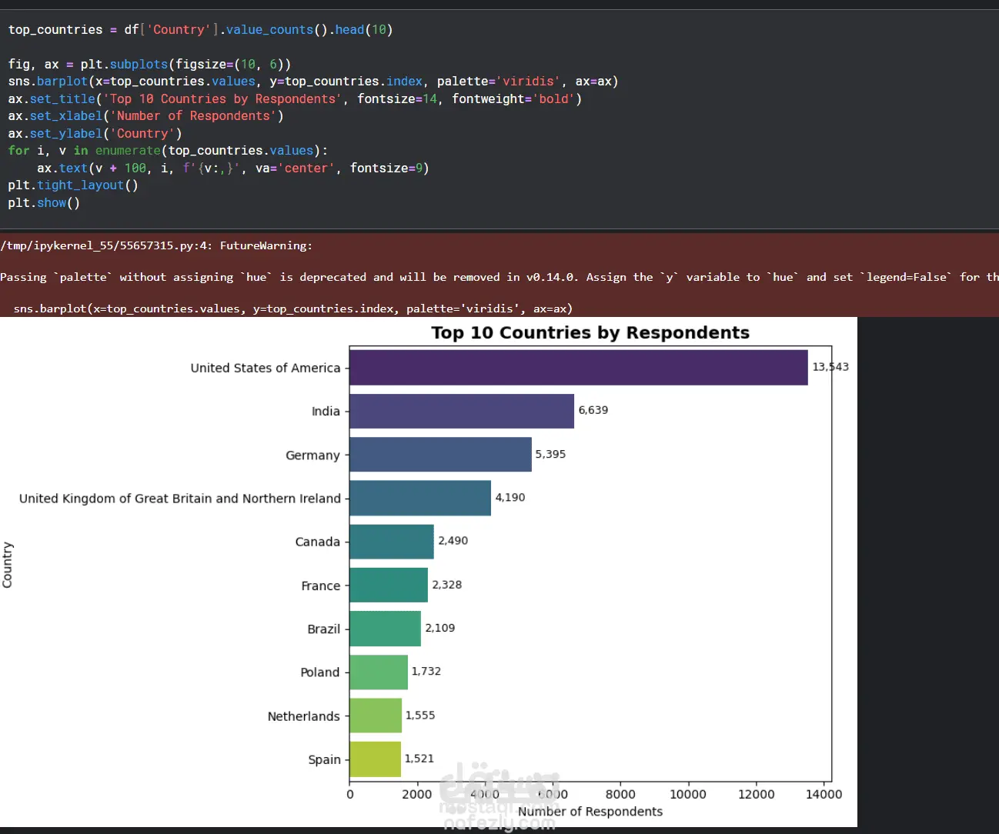This screenshot has height=834, width=999.
Task: Select the Germany bar
Action: [441, 455]
